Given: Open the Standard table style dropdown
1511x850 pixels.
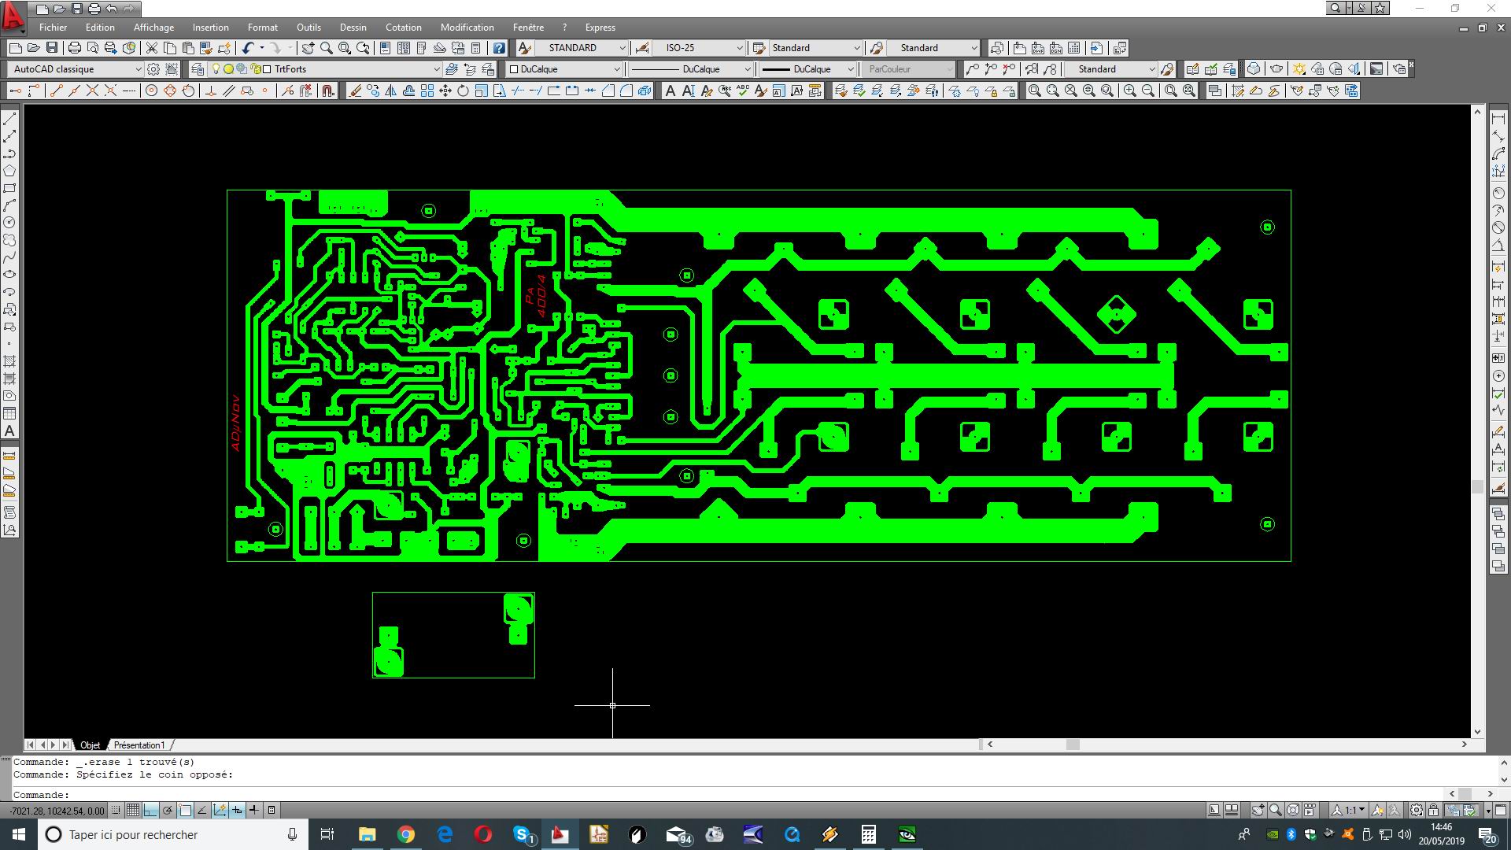Looking at the screenshot, I should tap(856, 48).
